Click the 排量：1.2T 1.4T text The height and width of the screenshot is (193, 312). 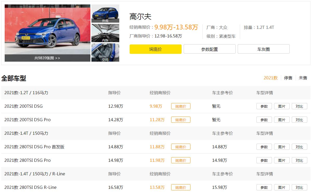click(x=259, y=27)
